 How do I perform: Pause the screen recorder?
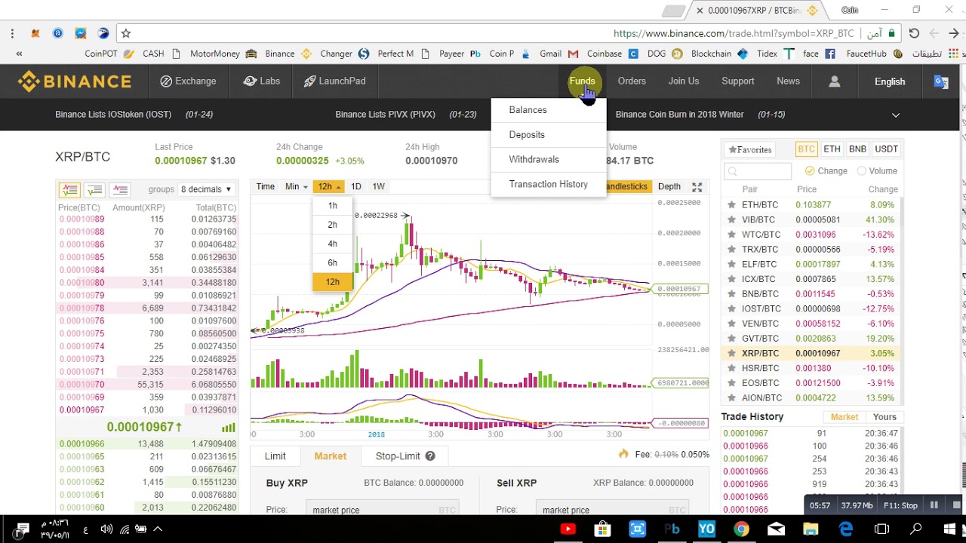pos(934,505)
